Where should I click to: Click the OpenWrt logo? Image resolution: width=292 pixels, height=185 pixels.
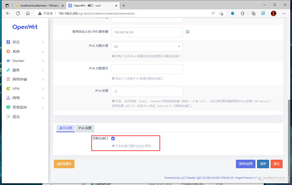[25, 27]
